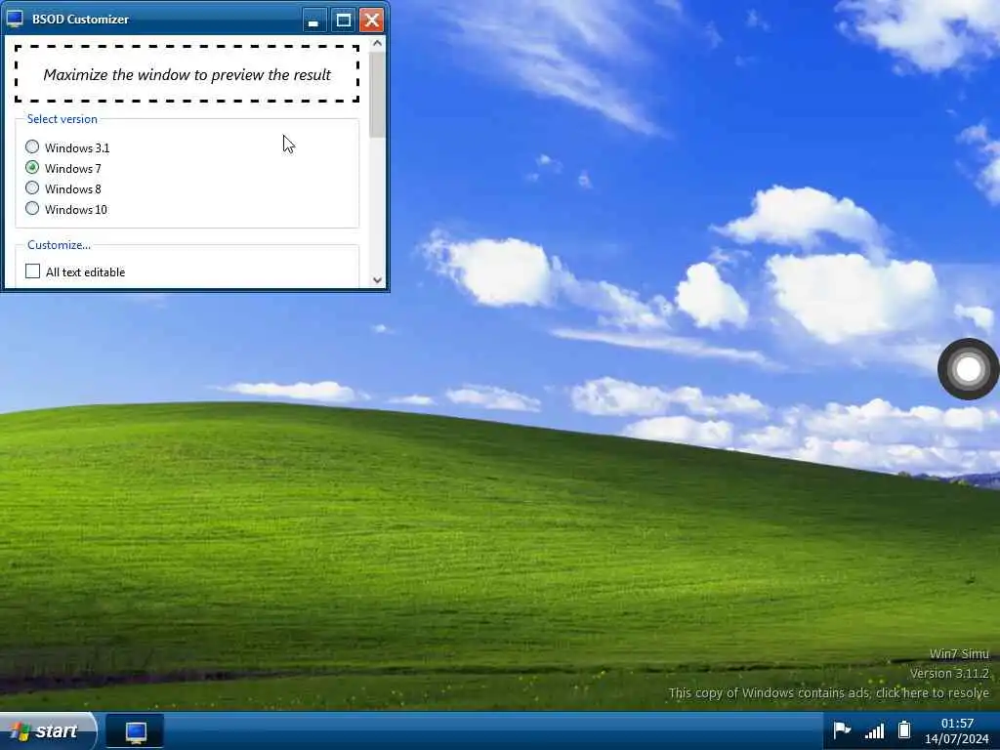Click the battery tray icon
The height and width of the screenshot is (750, 1000).
[903, 729]
